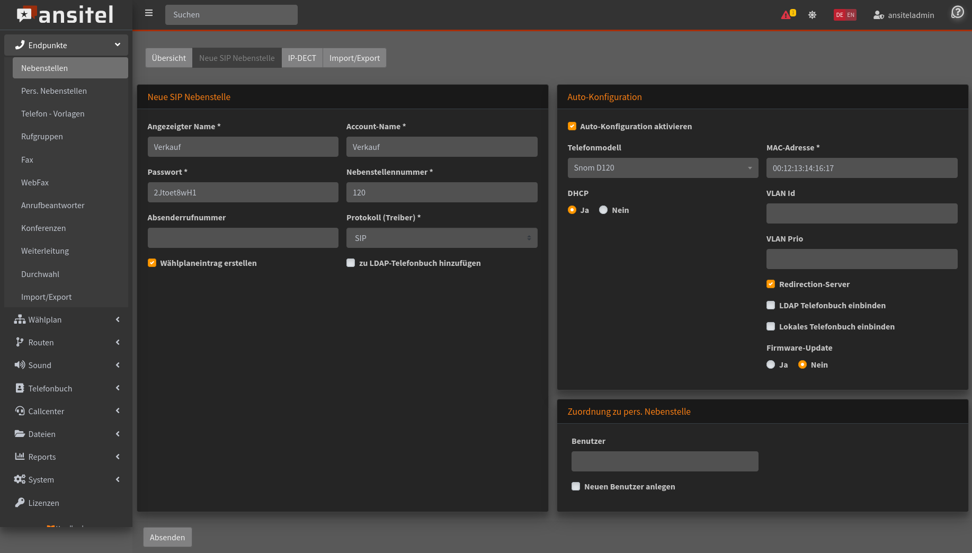Switch to the IP-DECT tab
This screenshot has height=553, width=972.
click(302, 58)
